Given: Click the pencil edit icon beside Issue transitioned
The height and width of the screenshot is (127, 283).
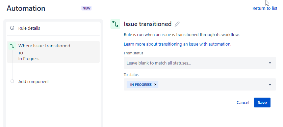Looking at the screenshot, I should 177,24.
